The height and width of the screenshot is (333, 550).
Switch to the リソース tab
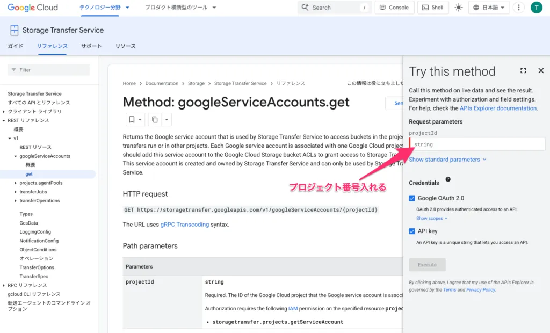point(126,46)
